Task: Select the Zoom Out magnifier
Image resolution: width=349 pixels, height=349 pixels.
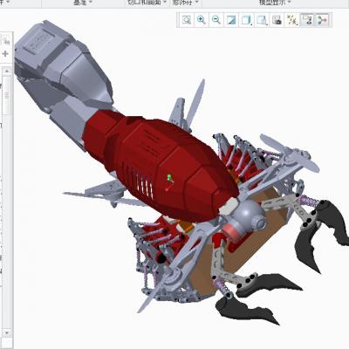Action: (216, 20)
